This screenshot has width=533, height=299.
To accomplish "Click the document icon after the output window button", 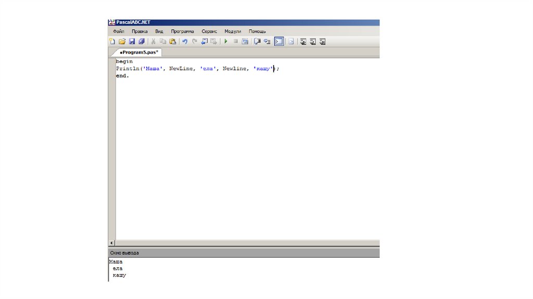I will pos(291,42).
